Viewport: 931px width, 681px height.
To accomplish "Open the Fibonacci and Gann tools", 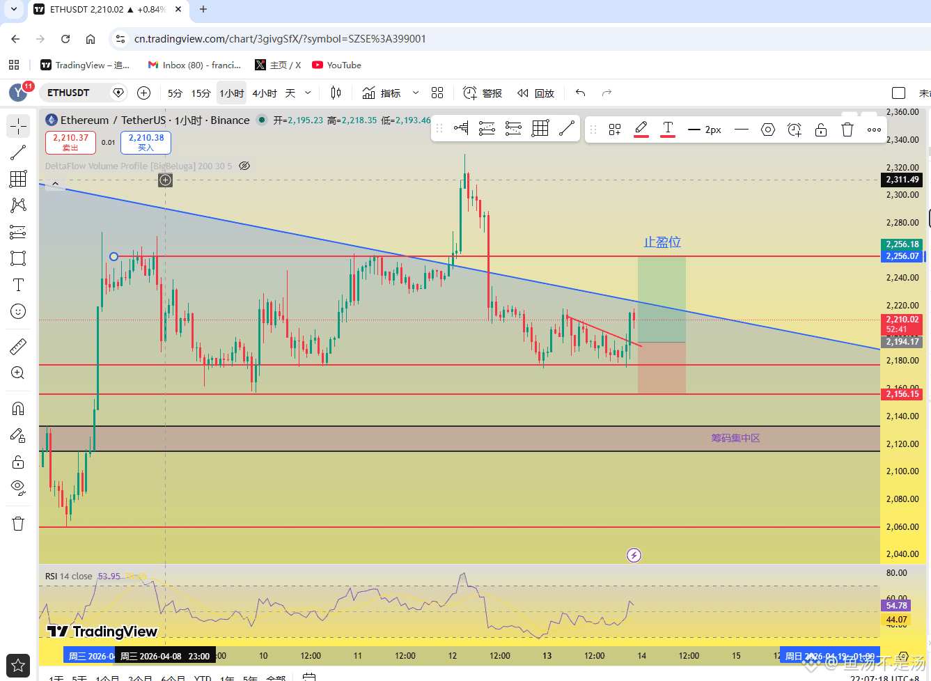I will point(18,179).
